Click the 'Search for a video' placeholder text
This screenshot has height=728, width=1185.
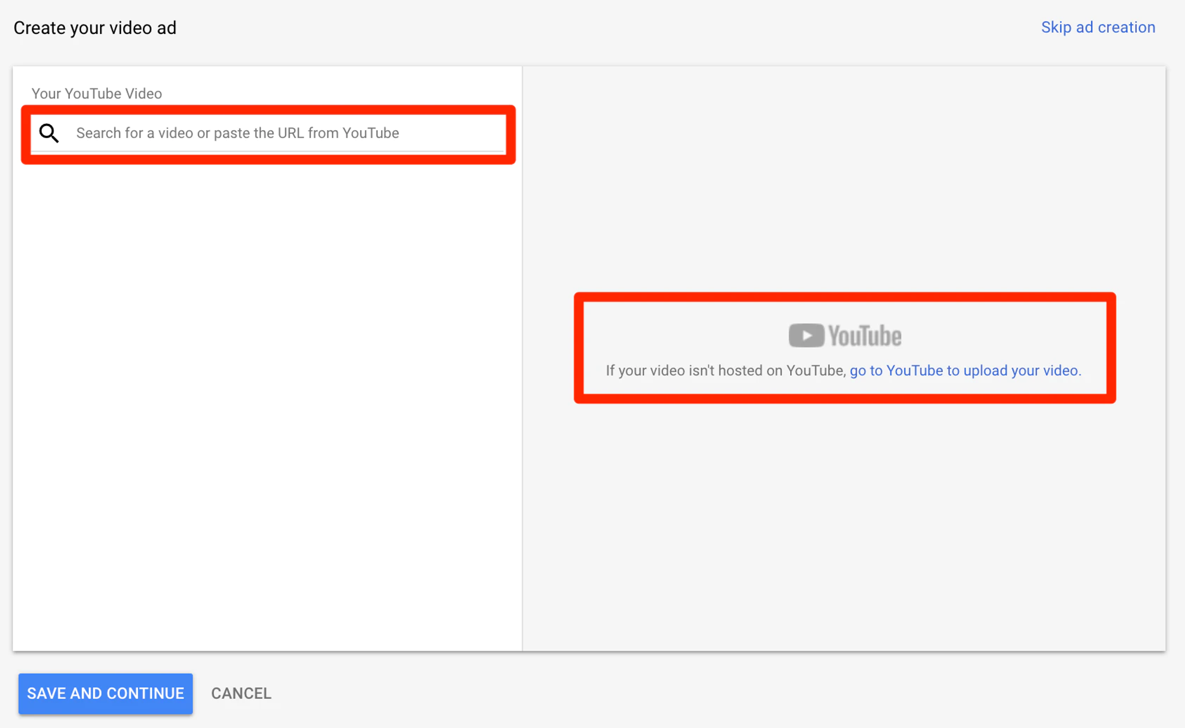click(x=237, y=133)
